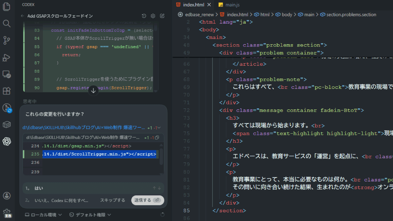The image size is (393, 221).
Task: Open Codex task history clock icon
Action: point(144,16)
